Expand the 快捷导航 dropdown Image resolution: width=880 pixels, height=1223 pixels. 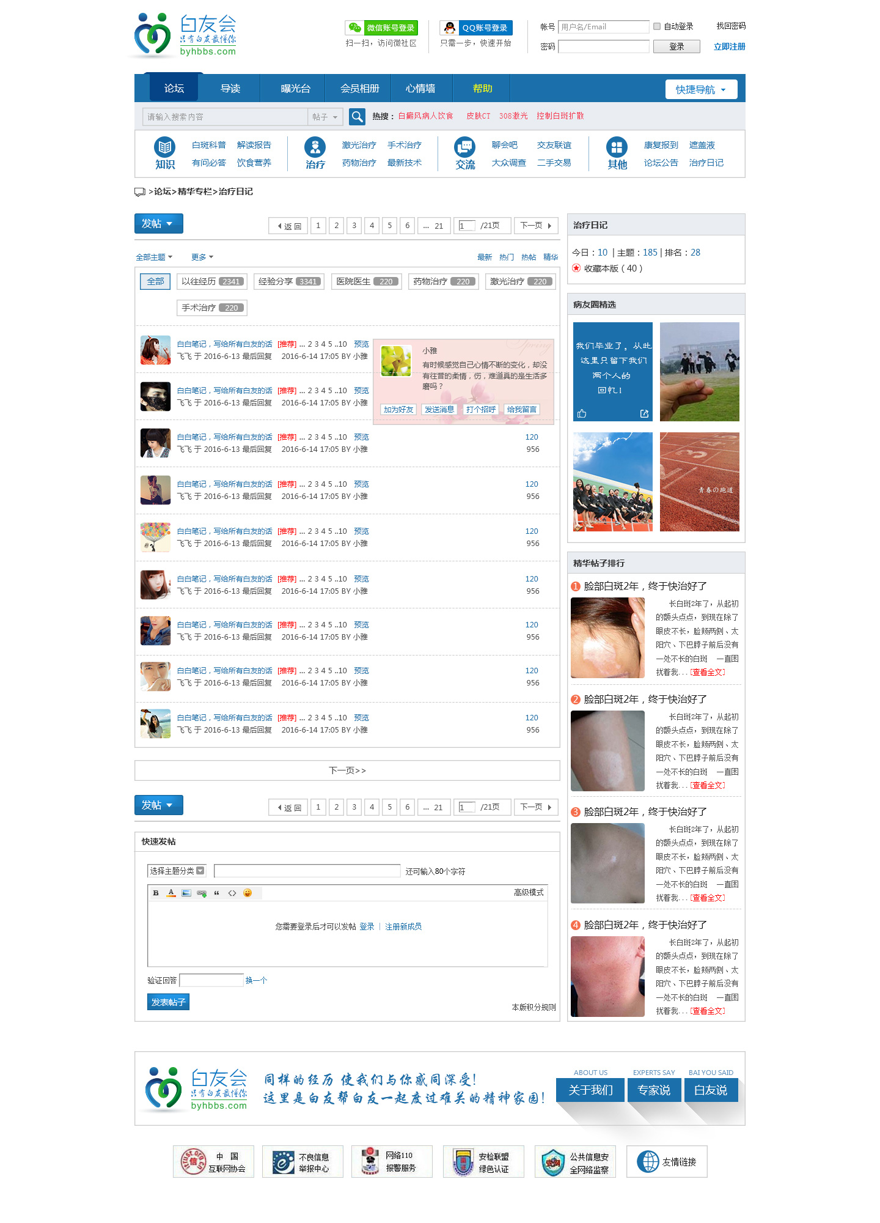coord(701,89)
